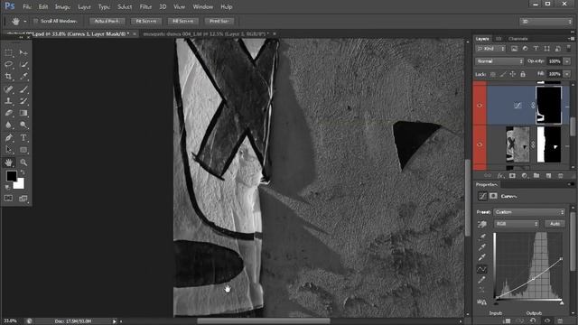The height and width of the screenshot is (325, 578).
Task: Change the screen mode
Action: click(23, 199)
